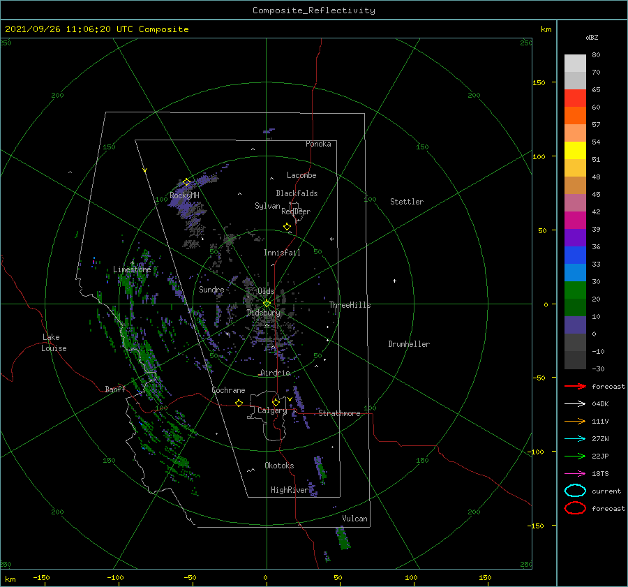Click the yellow V marker east of Calgary
Viewport: 628px width, 587px height.
290,399
